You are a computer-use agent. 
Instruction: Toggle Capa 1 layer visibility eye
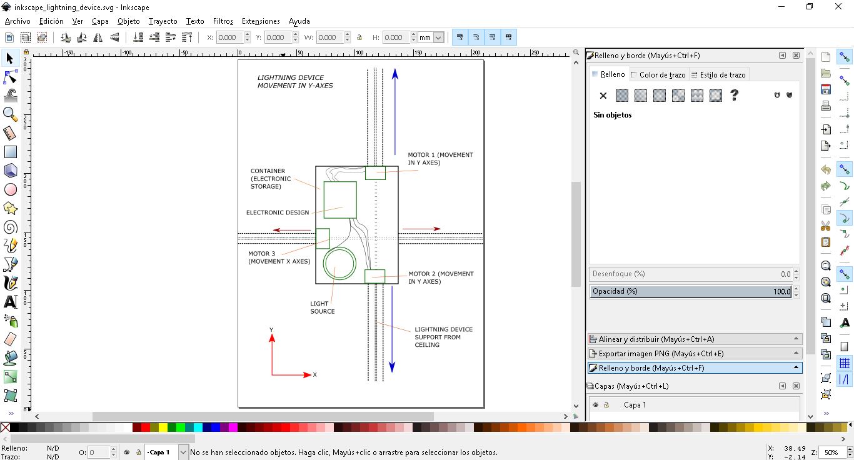pyautogui.click(x=596, y=405)
